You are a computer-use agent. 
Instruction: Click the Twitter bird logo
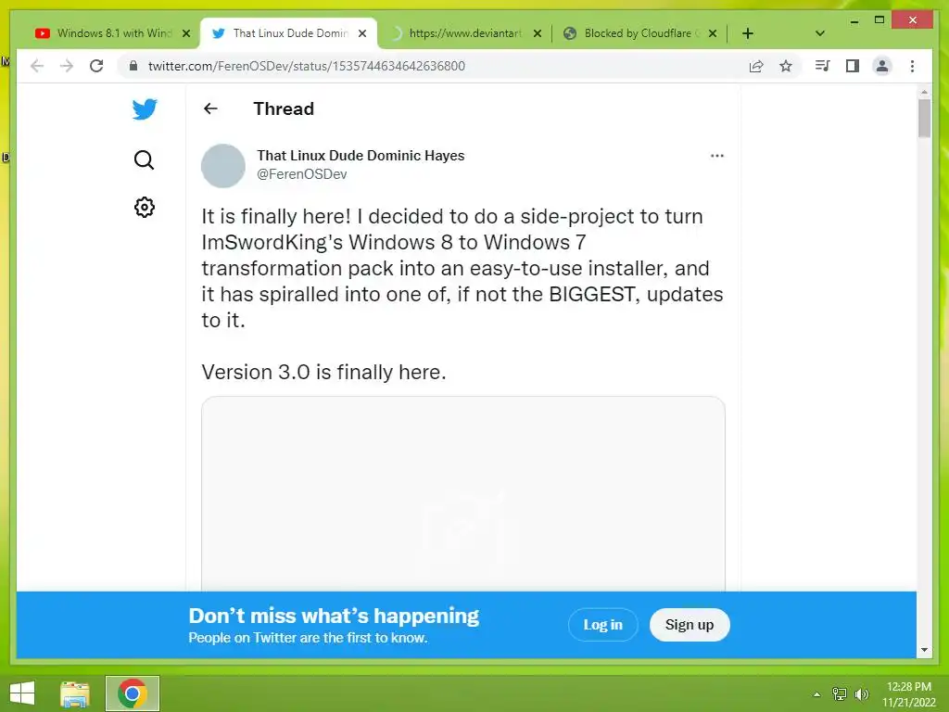click(x=145, y=109)
